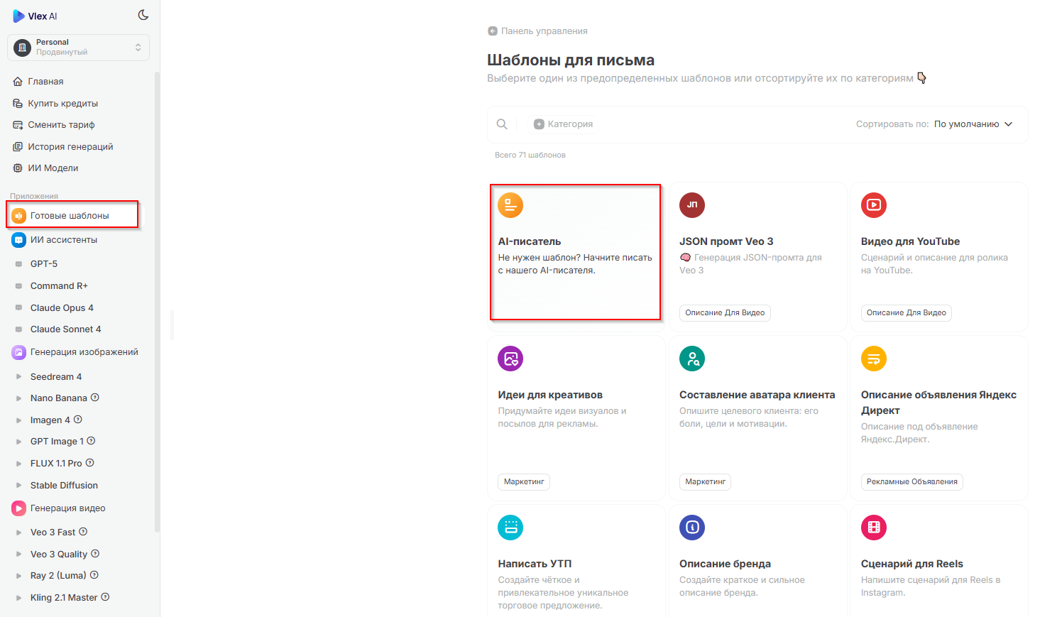
Task: Click the Видео для YouTube red icon
Action: 874,205
